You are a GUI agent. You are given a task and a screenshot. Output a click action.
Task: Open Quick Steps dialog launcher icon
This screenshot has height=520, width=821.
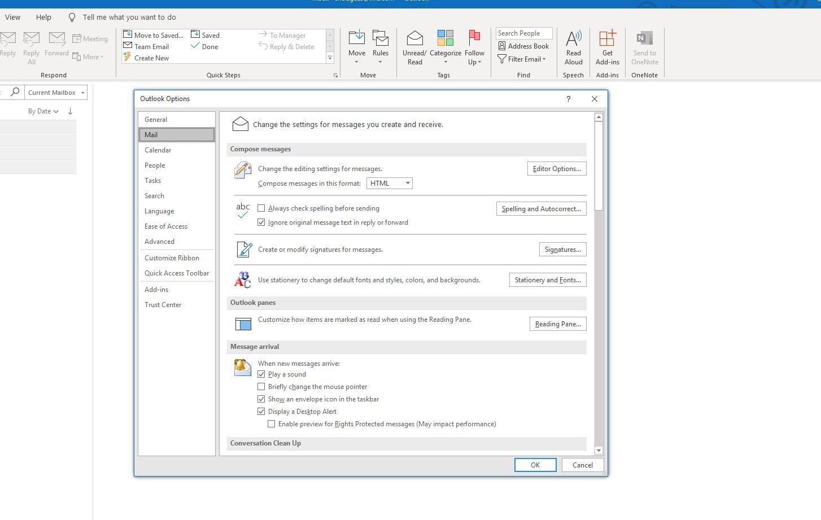point(335,75)
